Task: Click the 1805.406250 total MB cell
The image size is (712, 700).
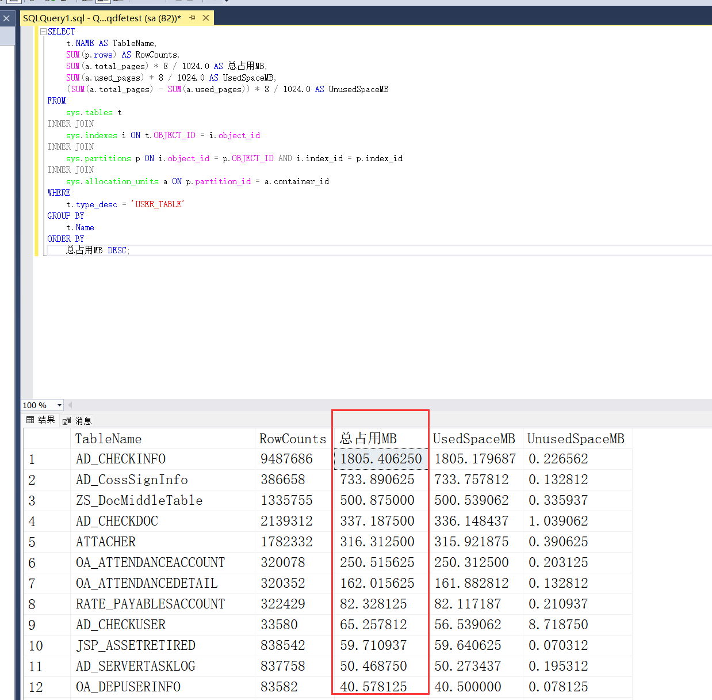Action: point(381,459)
